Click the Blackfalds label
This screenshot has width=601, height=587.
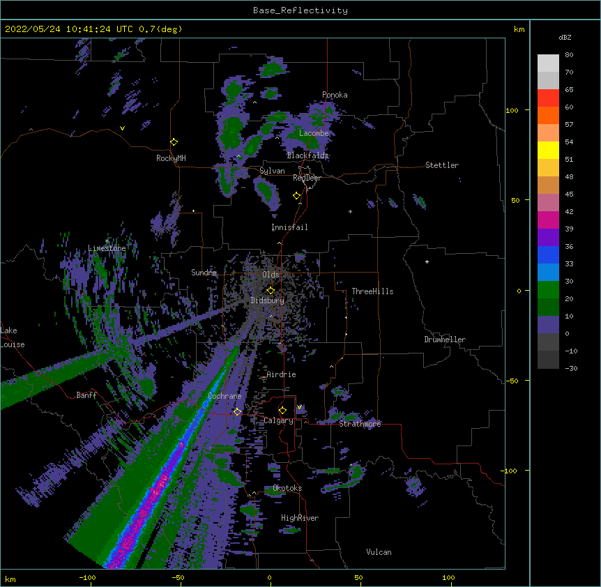307,155
